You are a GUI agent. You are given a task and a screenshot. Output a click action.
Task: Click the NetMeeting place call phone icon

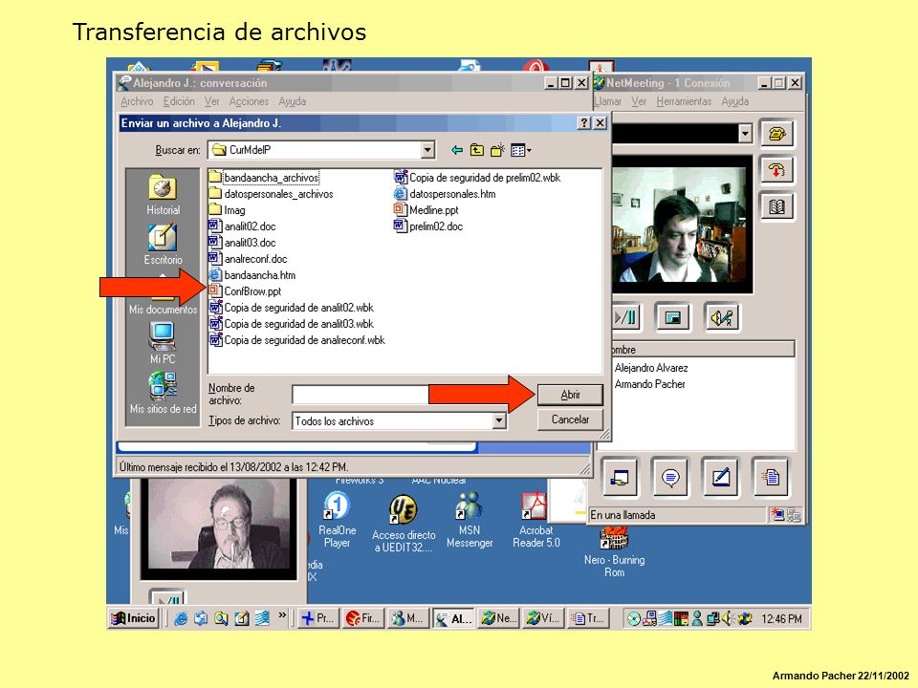point(776,134)
